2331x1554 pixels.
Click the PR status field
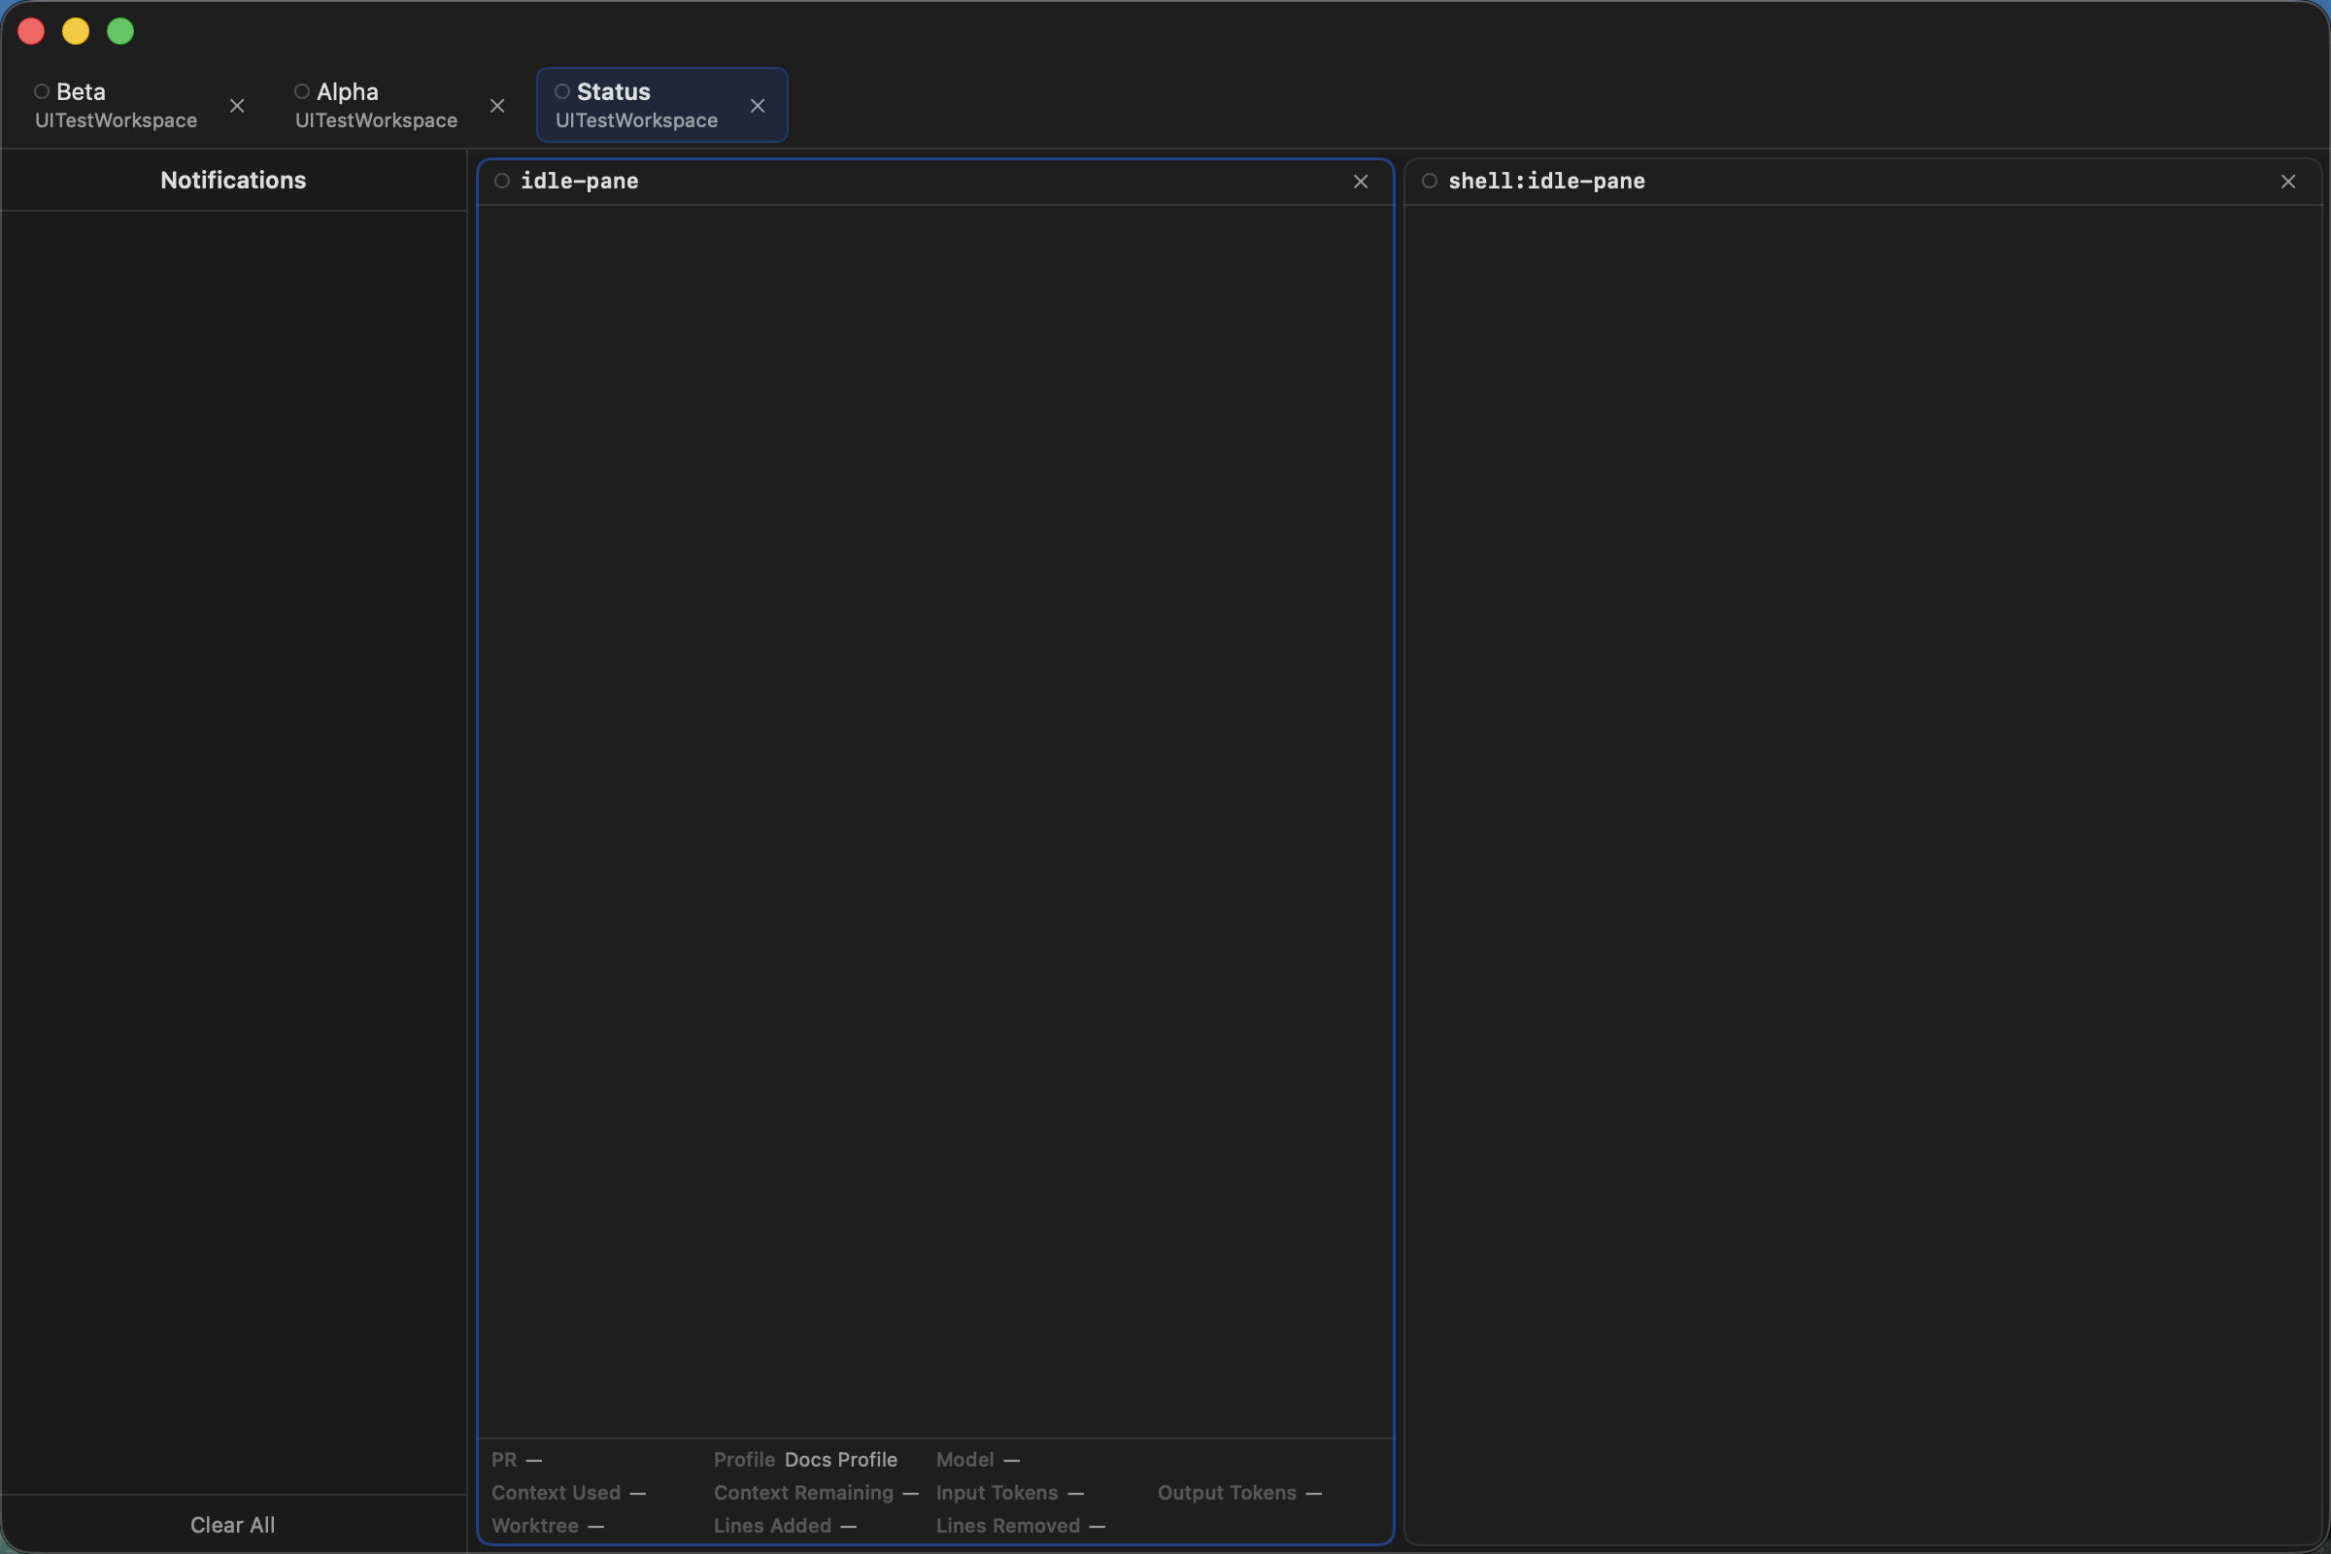(x=518, y=1460)
